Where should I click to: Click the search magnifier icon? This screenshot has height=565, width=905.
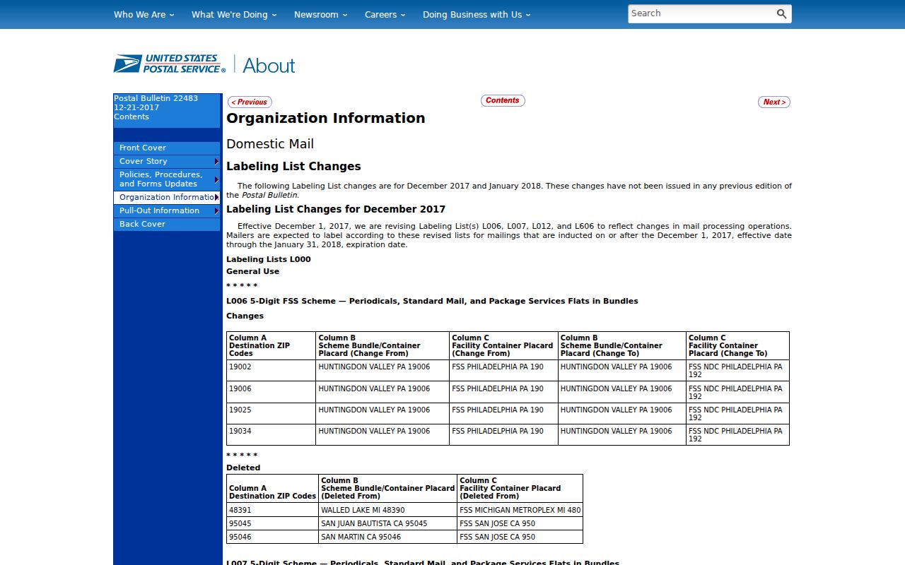(781, 14)
